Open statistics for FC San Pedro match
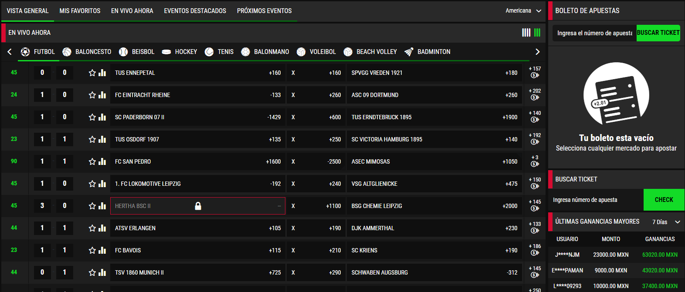Viewport: 685px width, 292px height. pyautogui.click(x=102, y=161)
